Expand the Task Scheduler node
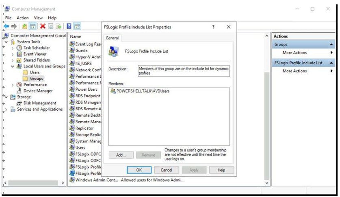The image size is (340, 197). 13,48
